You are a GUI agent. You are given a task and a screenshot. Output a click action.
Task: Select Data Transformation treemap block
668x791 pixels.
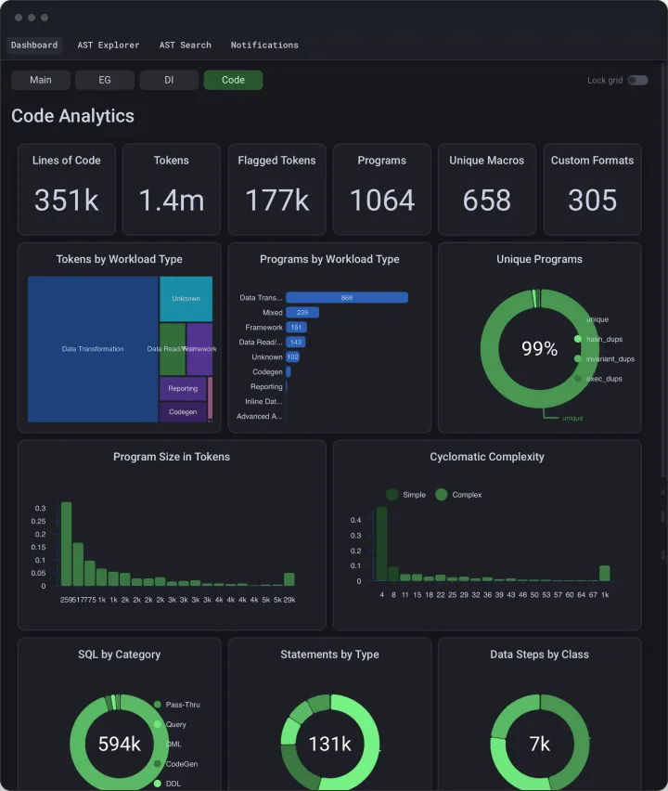pyautogui.click(x=93, y=348)
